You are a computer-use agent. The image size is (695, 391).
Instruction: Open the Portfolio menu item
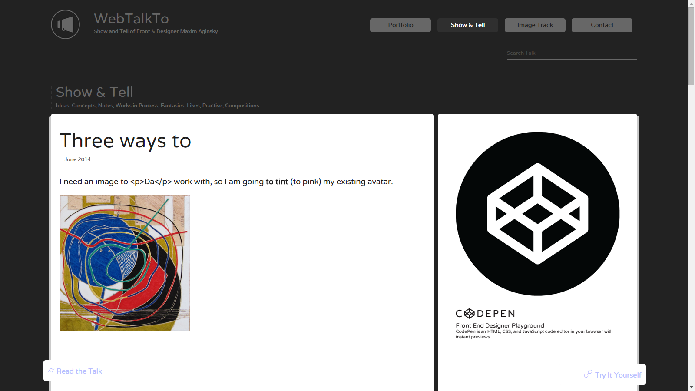pos(400,25)
